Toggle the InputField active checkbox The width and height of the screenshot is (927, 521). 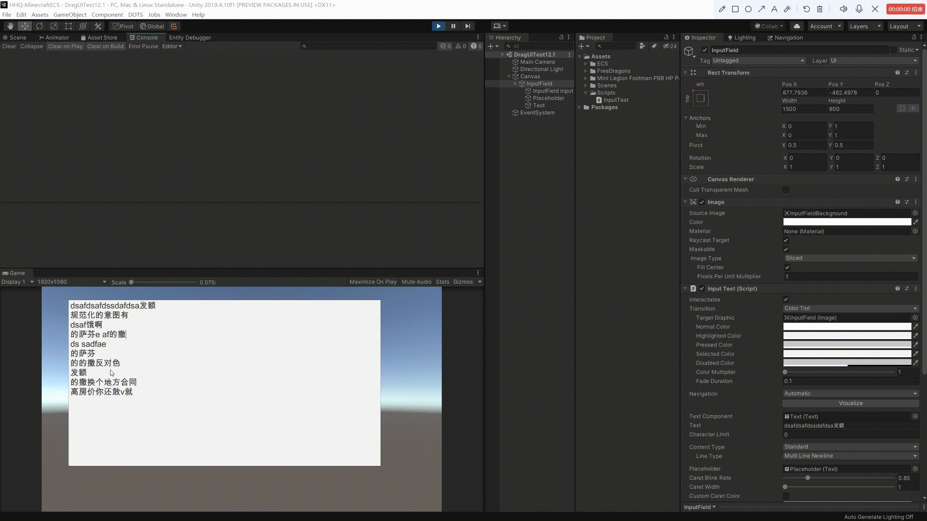[704, 50]
